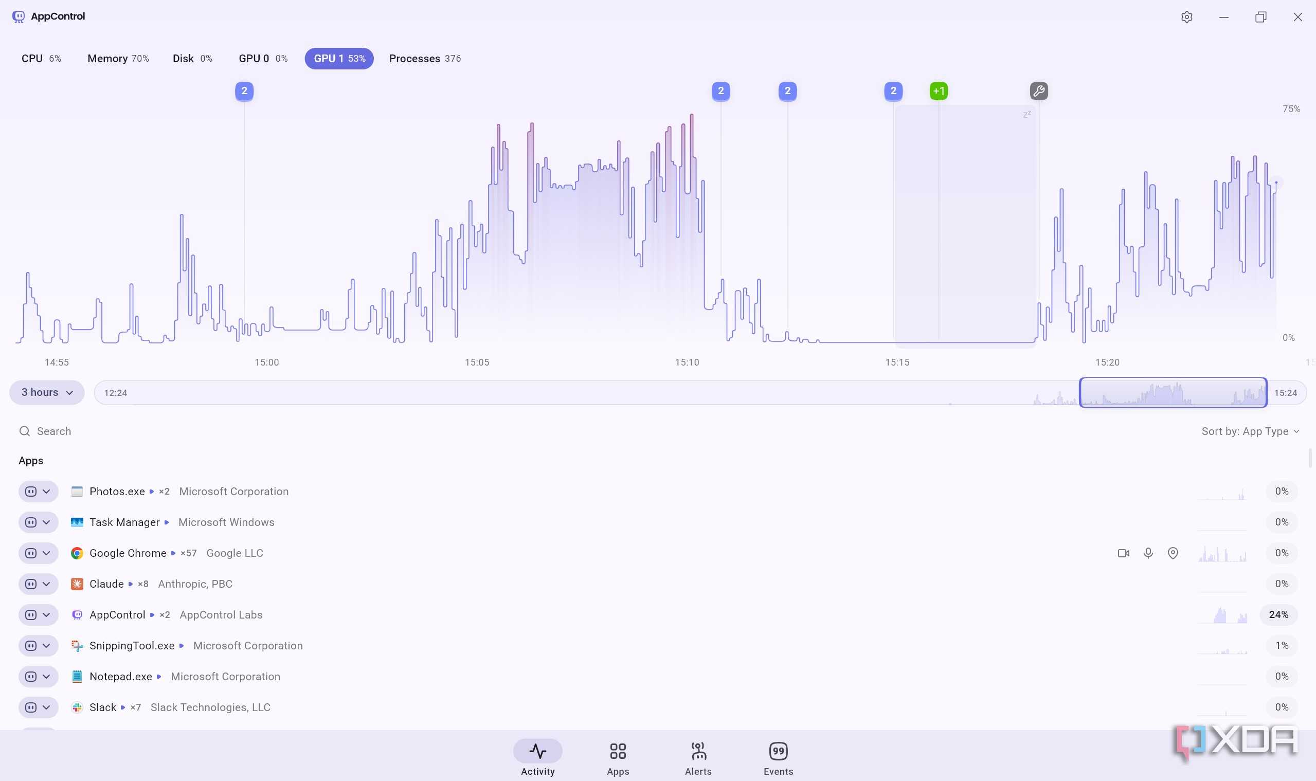Open the control dropdown for Claude
The image size is (1316, 781).
39,584
